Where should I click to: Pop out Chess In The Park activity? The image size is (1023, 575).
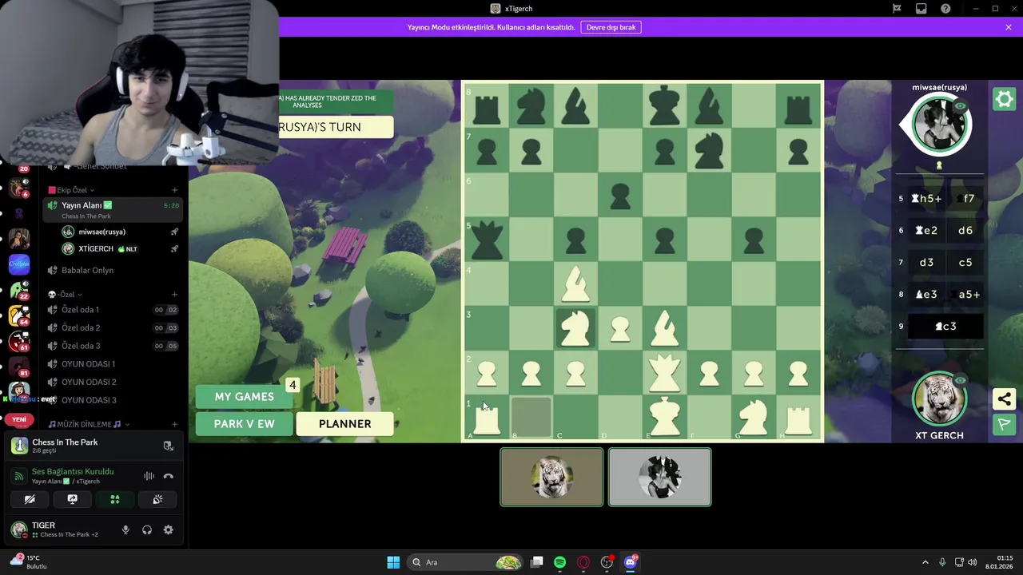[x=168, y=446]
